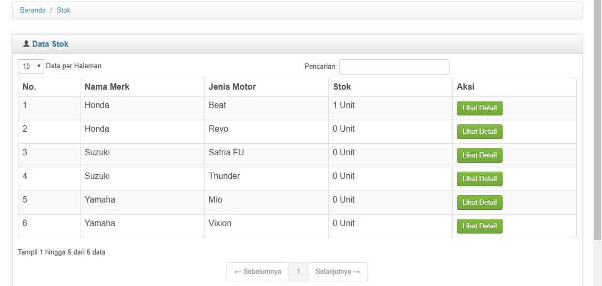Select page 1 in pagination
The height and width of the screenshot is (286, 602).
point(298,272)
